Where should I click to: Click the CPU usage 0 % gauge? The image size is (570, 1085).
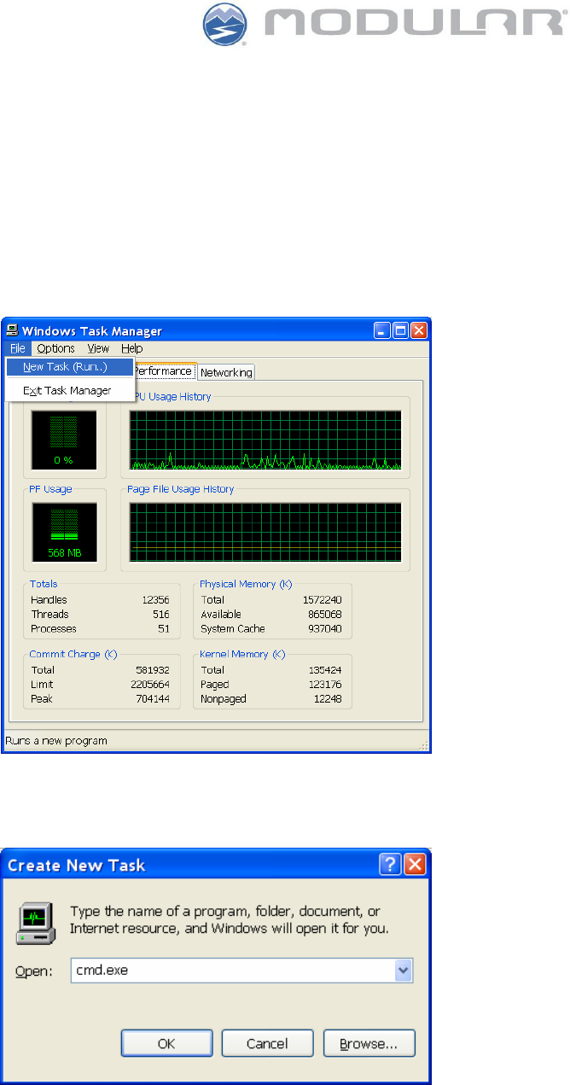tap(64, 440)
